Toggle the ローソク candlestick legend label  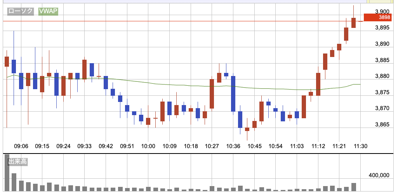(21, 12)
